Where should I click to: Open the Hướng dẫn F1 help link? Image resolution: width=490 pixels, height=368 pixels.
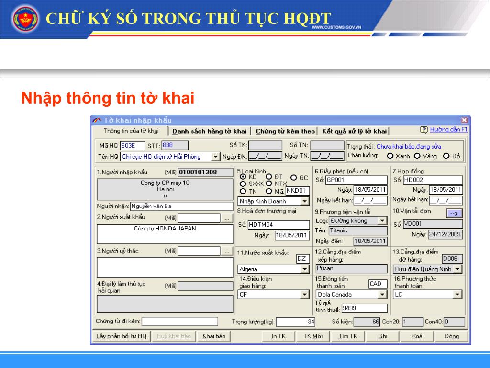pyautogui.click(x=448, y=129)
